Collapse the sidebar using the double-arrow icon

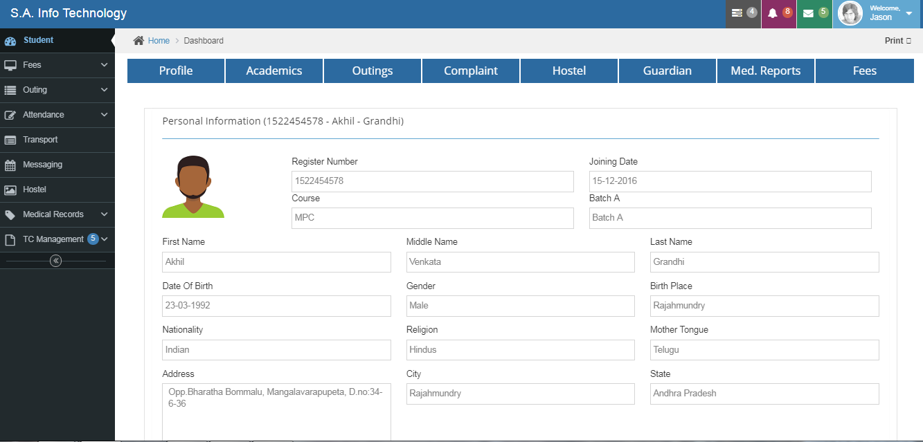pos(56,261)
